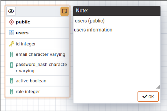167x111 pixels.
Task: Toggle table details with the eye icon
Action: [x=11, y=11]
